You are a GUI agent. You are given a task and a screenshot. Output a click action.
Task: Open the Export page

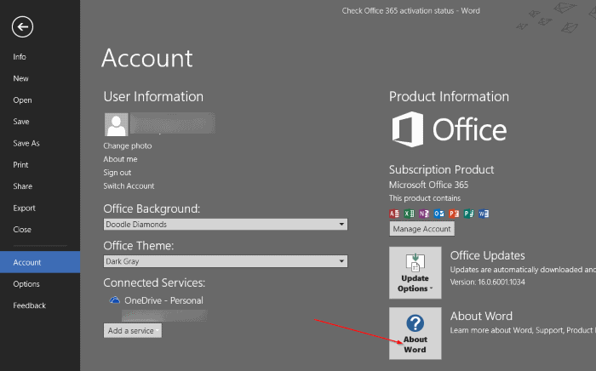click(24, 208)
